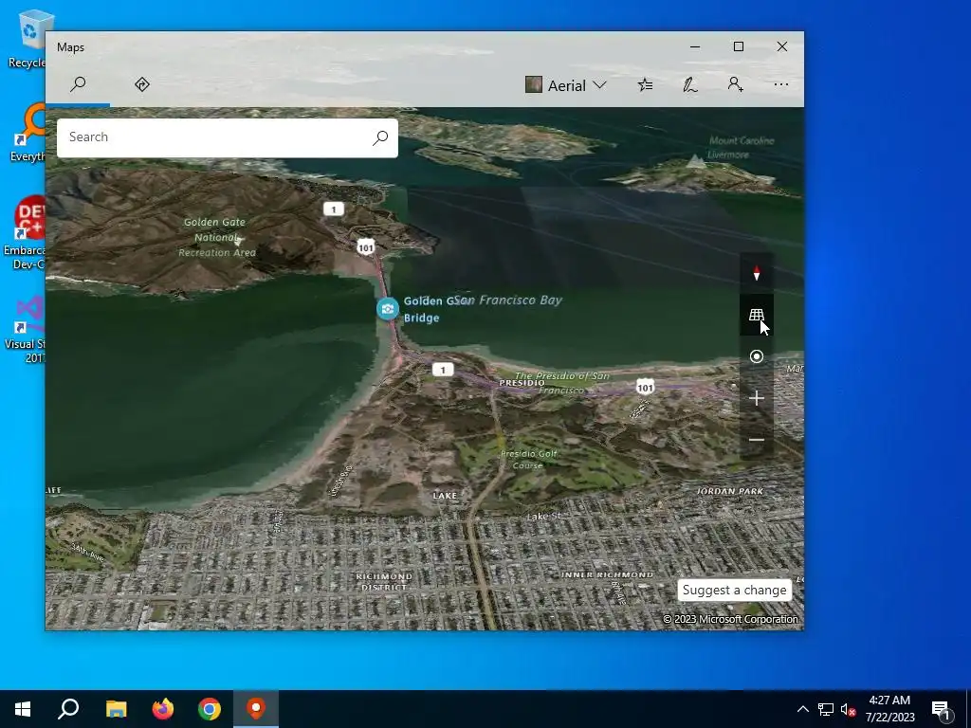Screen dimensions: 971x728
Task: Open the Search tab magnifier icon
Action: [x=78, y=84]
